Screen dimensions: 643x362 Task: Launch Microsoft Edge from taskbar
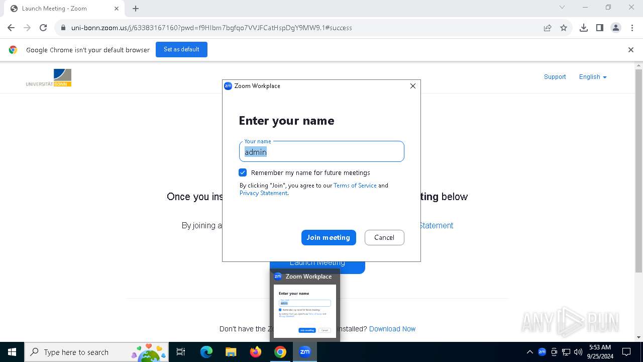(206, 352)
